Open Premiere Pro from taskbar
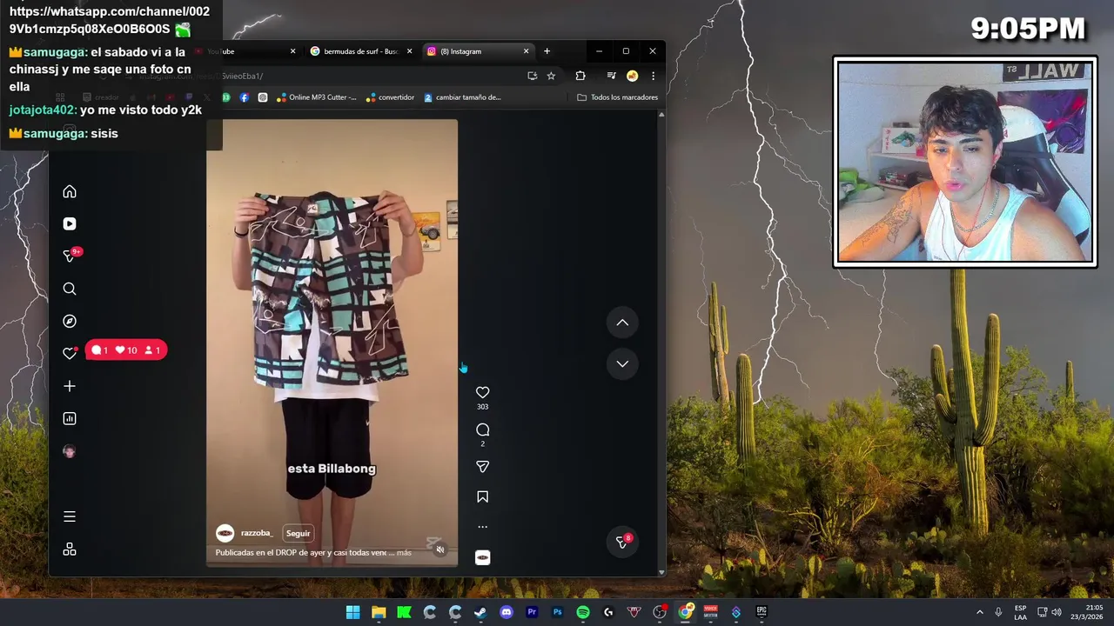 tap(532, 612)
